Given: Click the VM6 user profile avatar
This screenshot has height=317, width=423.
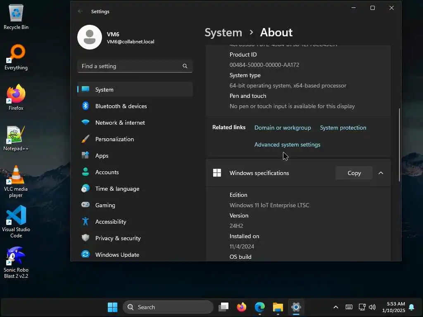Looking at the screenshot, I should coord(90,37).
